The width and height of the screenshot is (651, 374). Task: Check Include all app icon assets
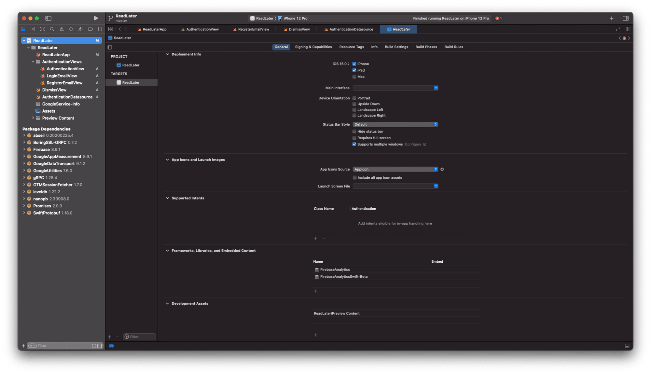point(355,178)
